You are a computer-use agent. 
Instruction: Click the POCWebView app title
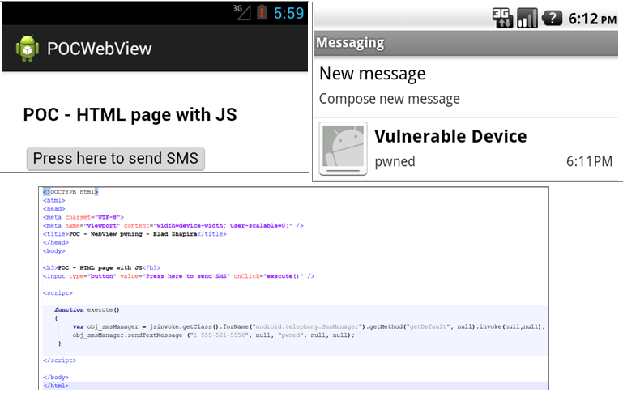[100, 49]
